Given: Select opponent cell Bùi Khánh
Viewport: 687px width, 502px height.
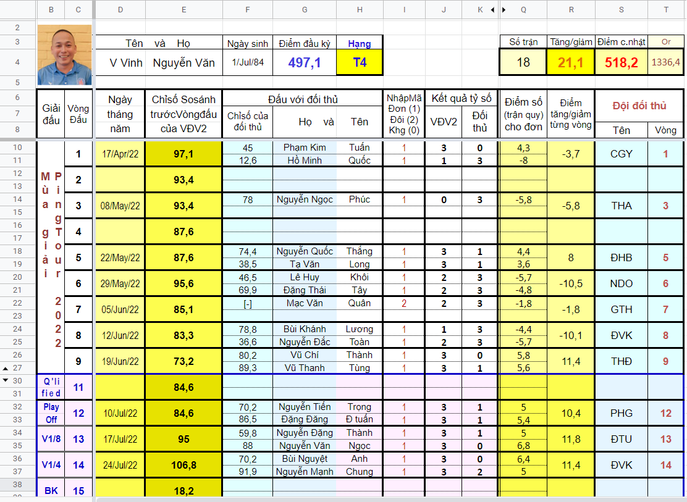Looking at the screenshot, I should pyautogui.click(x=305, y=329).
